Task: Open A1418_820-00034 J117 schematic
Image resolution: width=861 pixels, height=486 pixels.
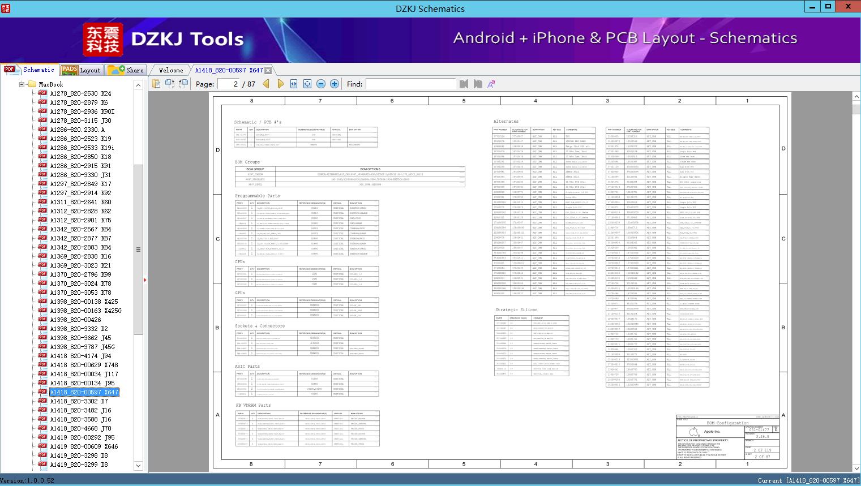Action: tap(84, 374)
